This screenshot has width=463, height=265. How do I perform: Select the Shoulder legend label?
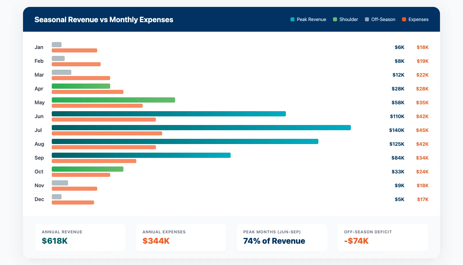349,19
